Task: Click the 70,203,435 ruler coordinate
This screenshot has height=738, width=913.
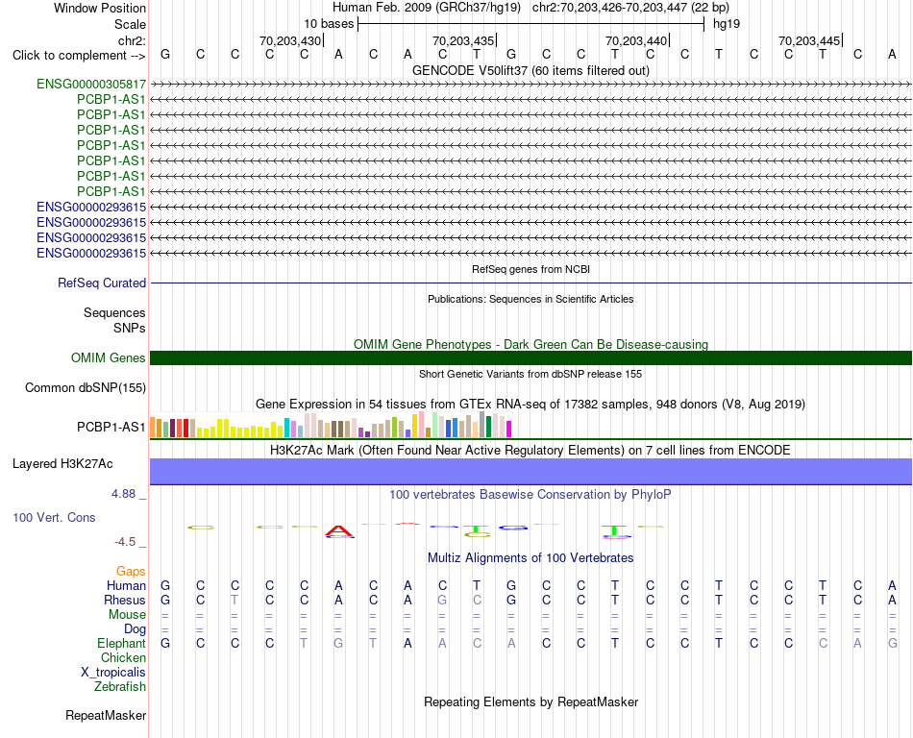Action: point(463,40)
